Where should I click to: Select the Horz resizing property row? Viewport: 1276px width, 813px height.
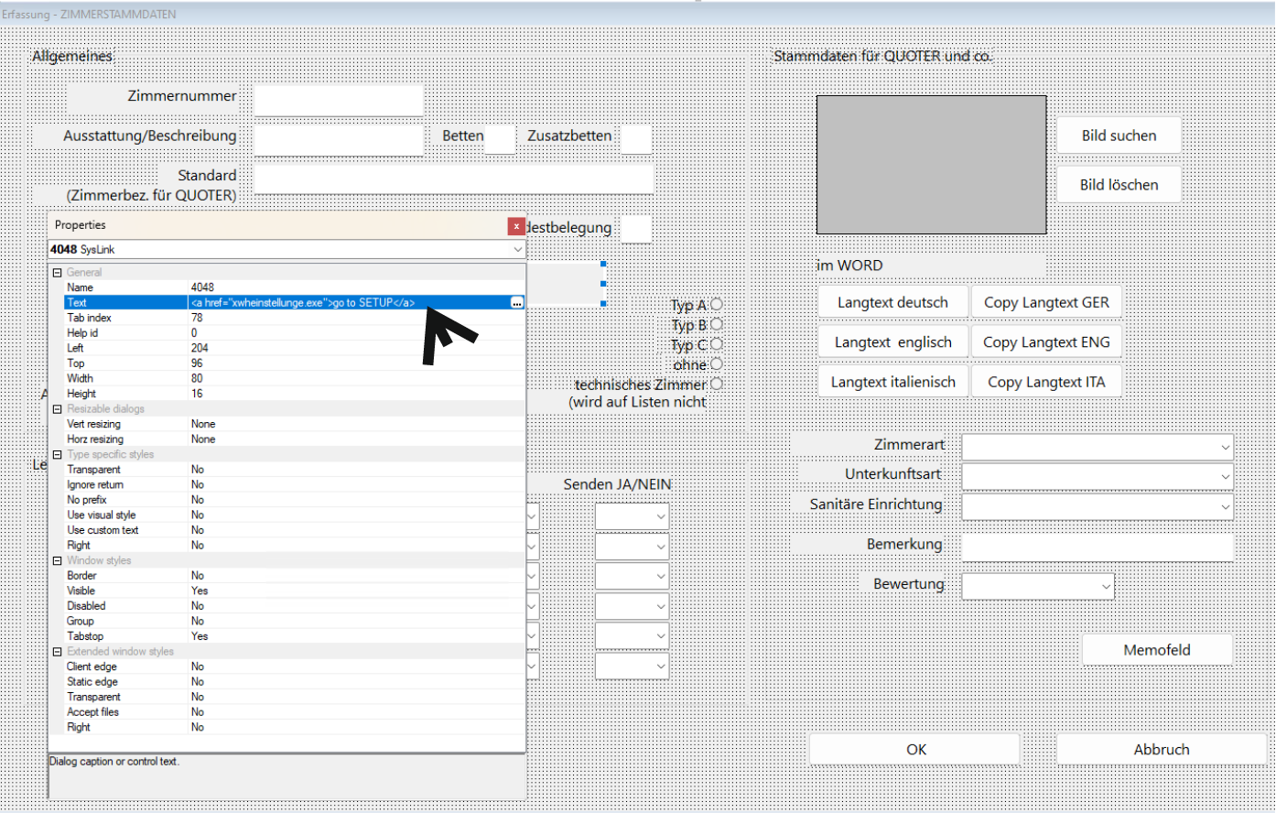287,439
